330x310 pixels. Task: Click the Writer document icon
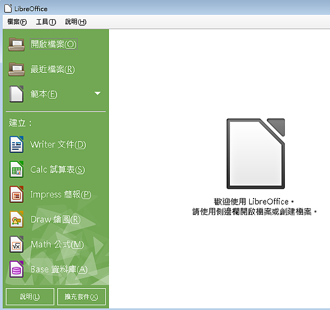pyautogui.click(x=16, y=144)
